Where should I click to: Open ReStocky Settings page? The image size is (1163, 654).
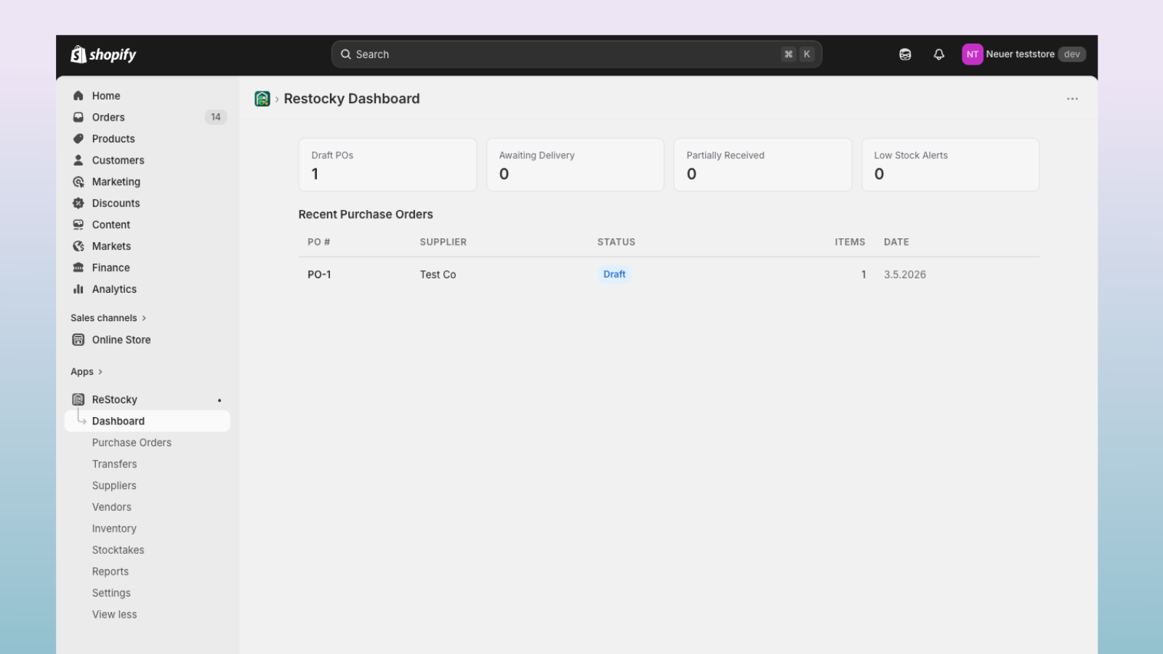pyautogui.click(x=111, y=593)
